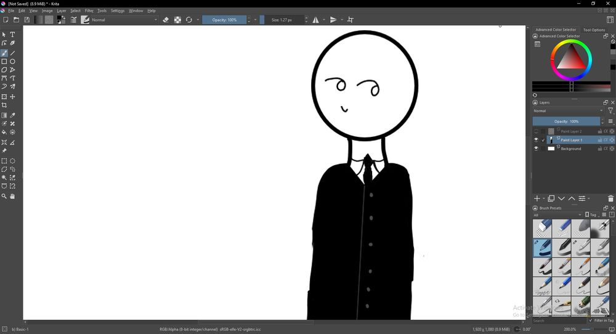Open the brush Tag menu button
Screen dimensions: 616x334
591,215
